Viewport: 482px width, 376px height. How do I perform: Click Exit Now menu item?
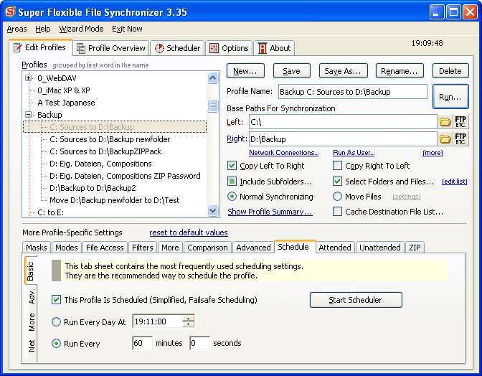(127, 29)
